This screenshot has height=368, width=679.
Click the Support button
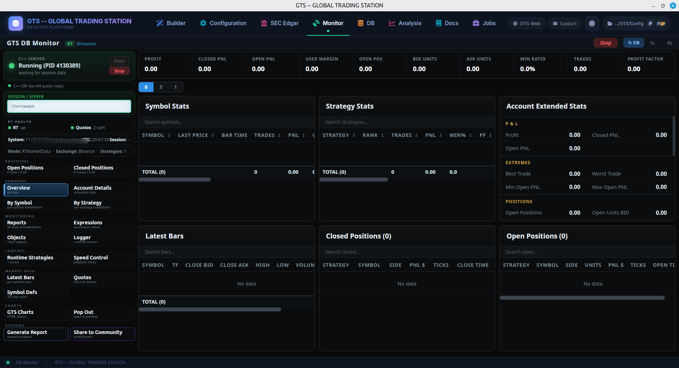pyautogui.click(x=564, y=24)
